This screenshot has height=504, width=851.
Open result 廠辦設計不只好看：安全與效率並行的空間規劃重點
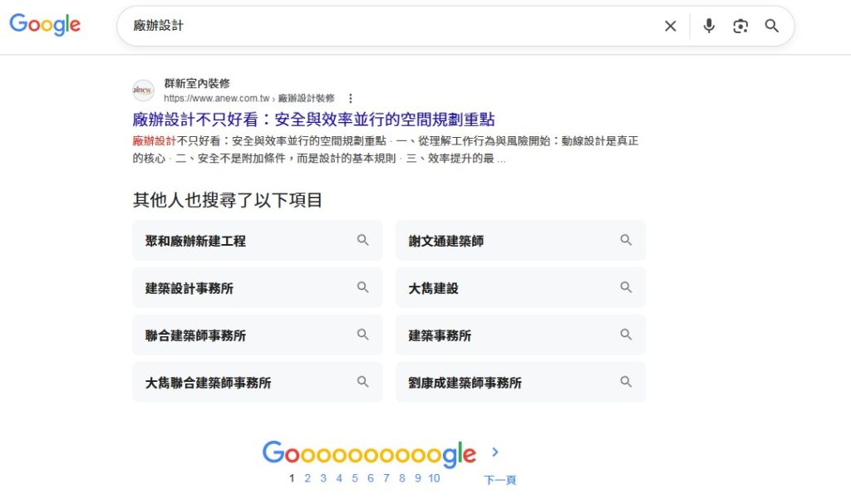(x=313, y=120)
